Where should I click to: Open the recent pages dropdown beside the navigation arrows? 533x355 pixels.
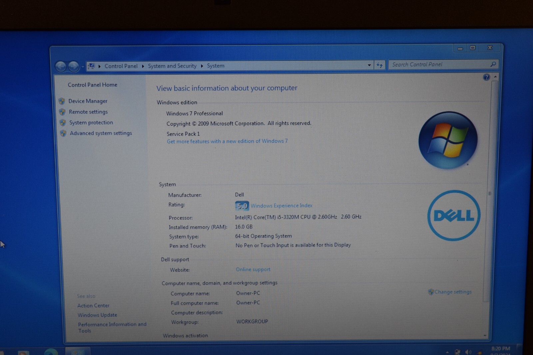tap(83, 67)
